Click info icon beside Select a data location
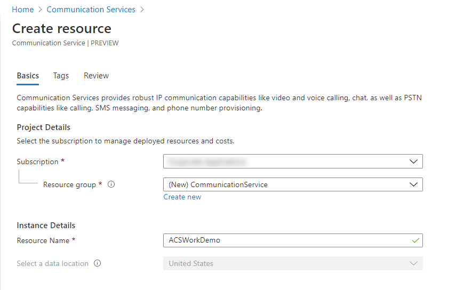Image resolution: width=456 pixels, height=290 pixels. [98, 263]
